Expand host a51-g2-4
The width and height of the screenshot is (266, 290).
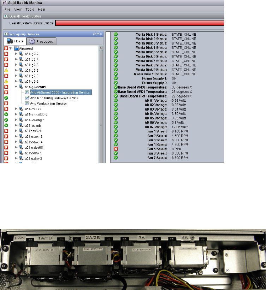tap(16, 59)
